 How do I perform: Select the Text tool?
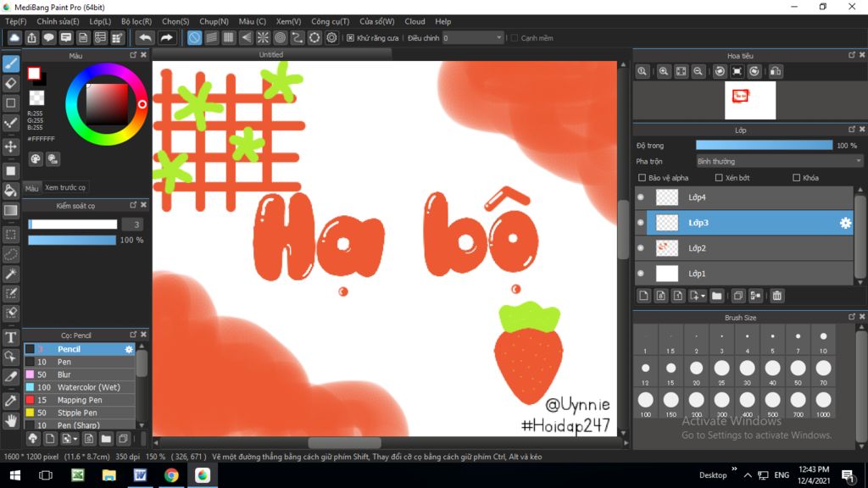pos(11,337)
